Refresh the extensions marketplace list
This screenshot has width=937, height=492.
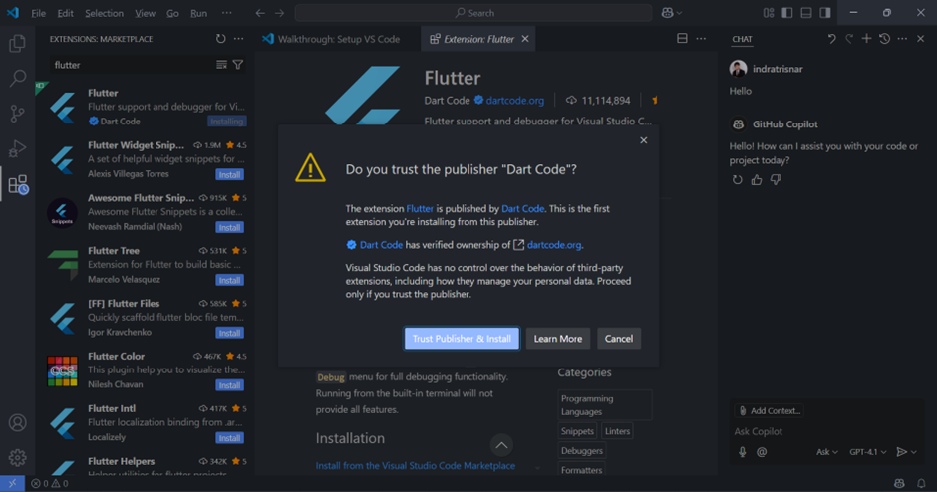click(x=221, y=39)
